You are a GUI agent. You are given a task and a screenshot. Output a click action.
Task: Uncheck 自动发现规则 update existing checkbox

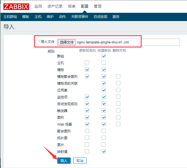pyautogui.click(x=87, y=103)
